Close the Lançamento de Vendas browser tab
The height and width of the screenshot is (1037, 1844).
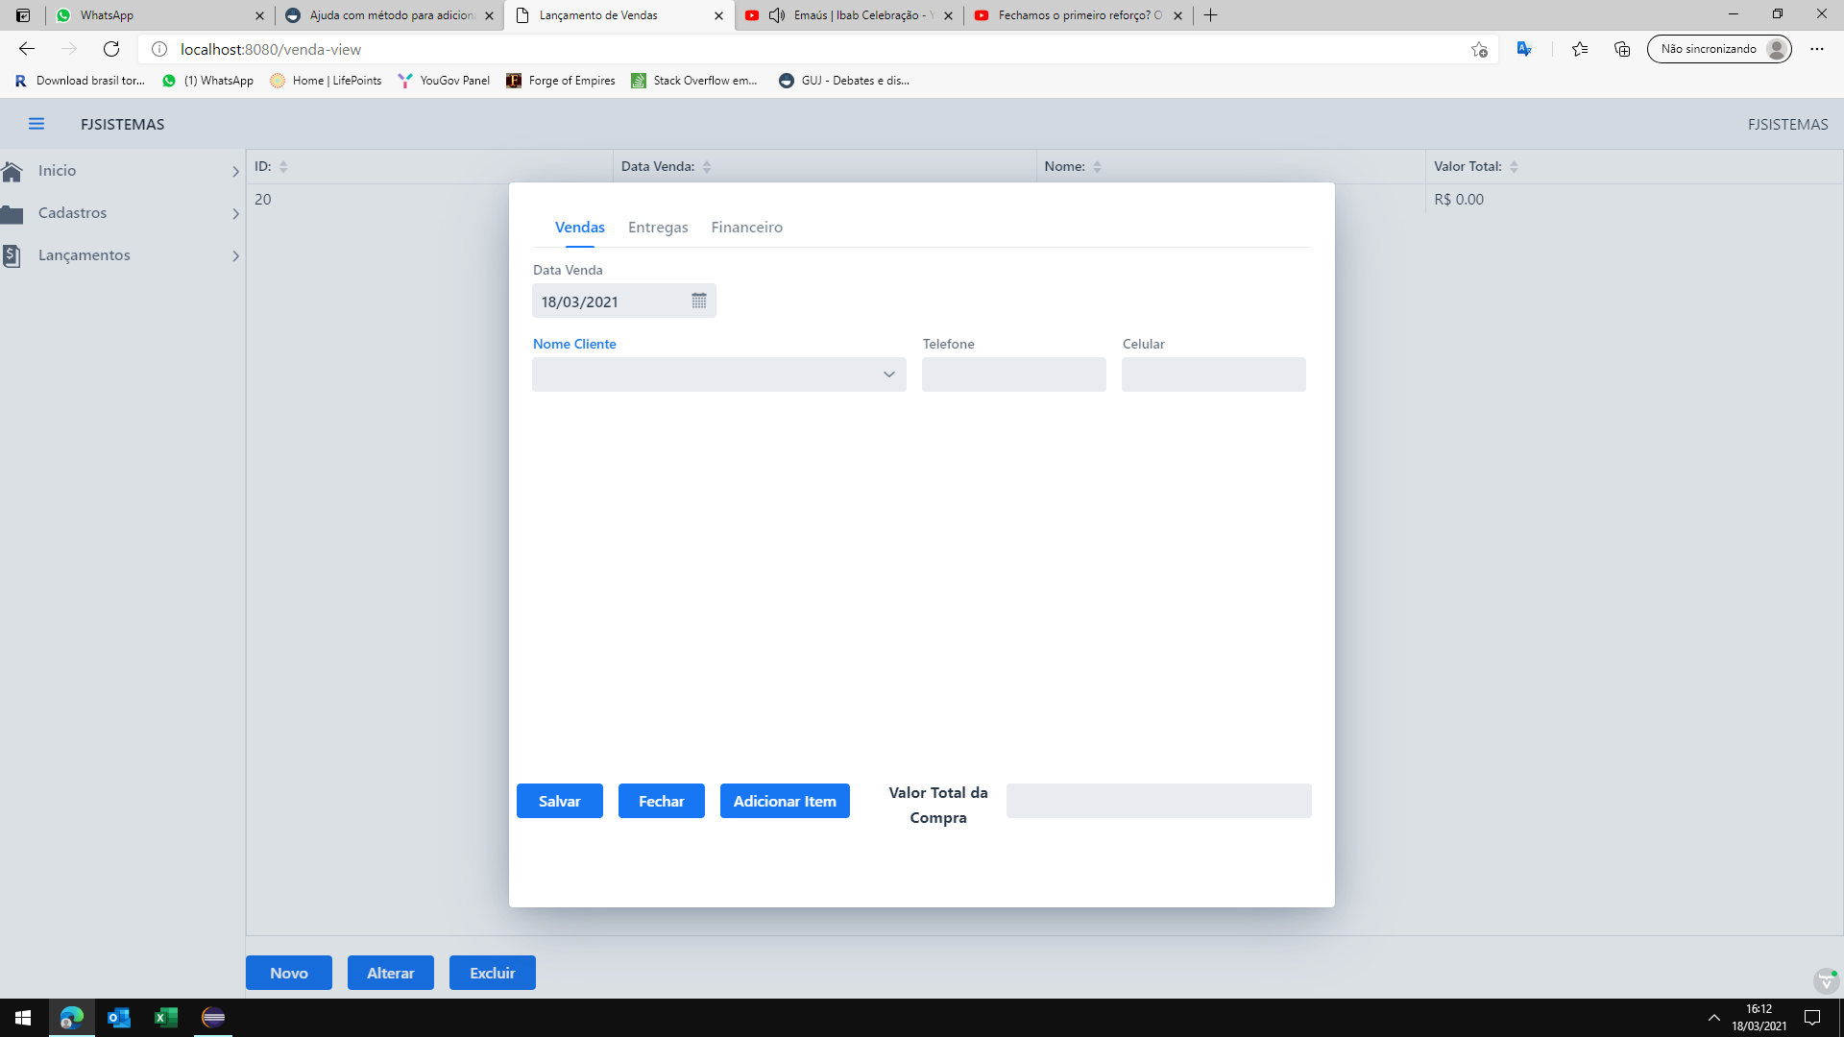tap(718, 15)
